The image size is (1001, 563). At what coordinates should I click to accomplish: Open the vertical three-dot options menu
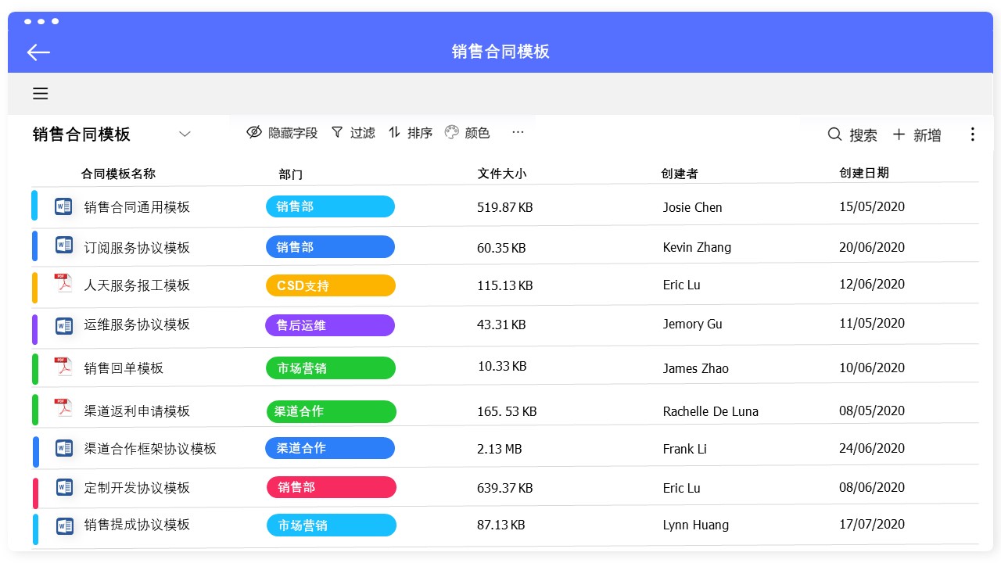[972, 134]
